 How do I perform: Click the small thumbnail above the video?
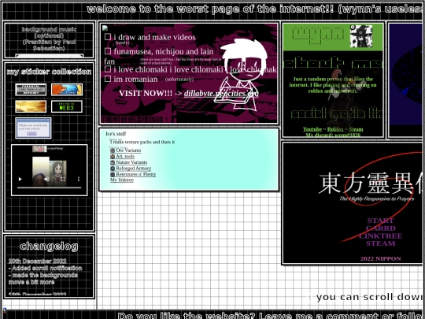(x=39, y=149)
